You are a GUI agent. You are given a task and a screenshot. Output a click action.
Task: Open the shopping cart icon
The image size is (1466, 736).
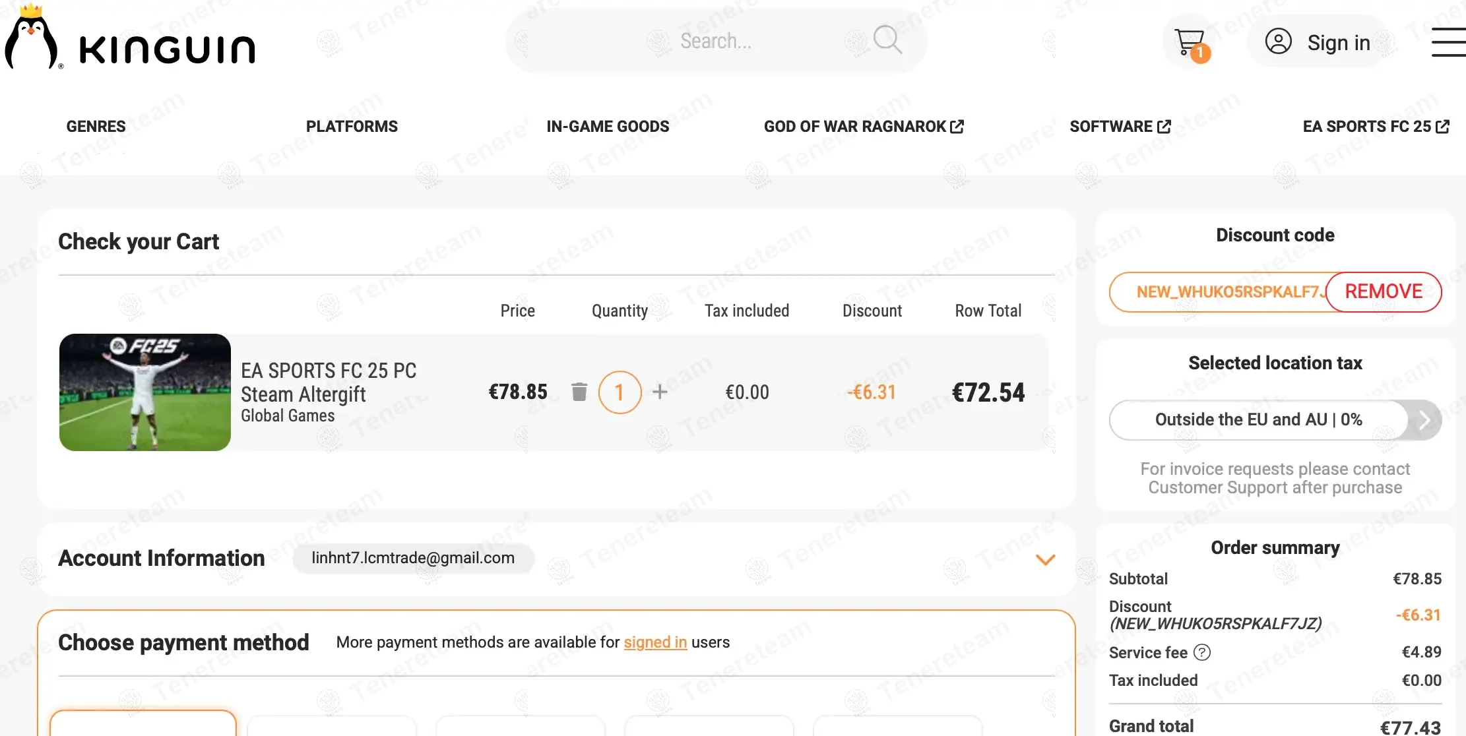click(1190, 43)
